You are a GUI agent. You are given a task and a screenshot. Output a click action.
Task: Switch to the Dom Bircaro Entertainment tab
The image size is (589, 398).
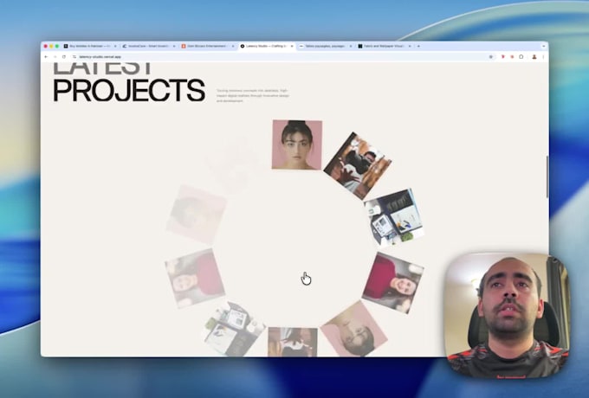point(208,46)
